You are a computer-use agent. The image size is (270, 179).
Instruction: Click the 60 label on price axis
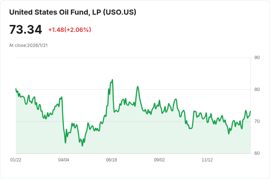(257, 153)
